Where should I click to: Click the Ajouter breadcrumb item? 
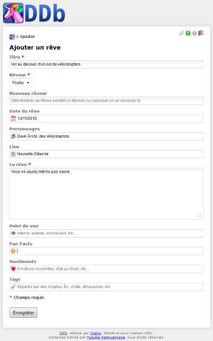pos(28,37)
